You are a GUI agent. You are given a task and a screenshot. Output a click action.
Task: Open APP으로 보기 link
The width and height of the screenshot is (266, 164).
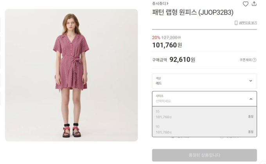[248, 23]
